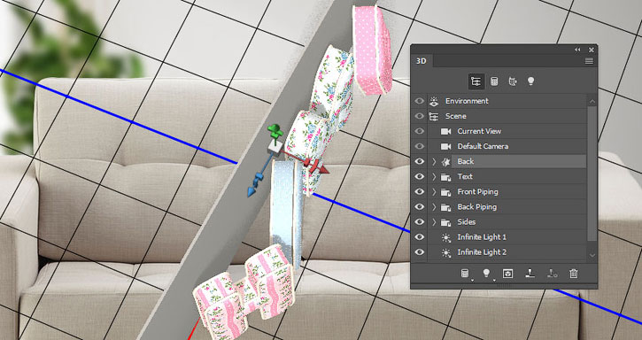Click the green Y-axis gizmo arrow
Viewport: 642px width, 340px height.
tap(275, 132)
